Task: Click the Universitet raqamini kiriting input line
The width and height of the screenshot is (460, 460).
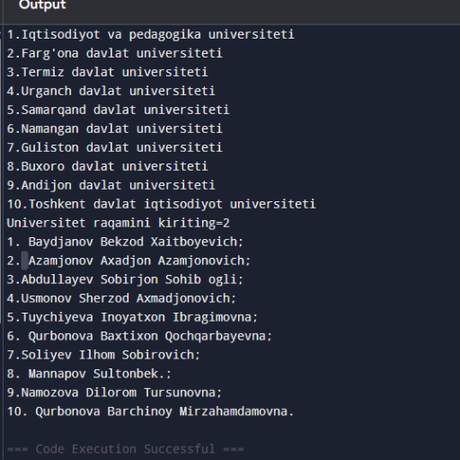Action: (119, 223)
